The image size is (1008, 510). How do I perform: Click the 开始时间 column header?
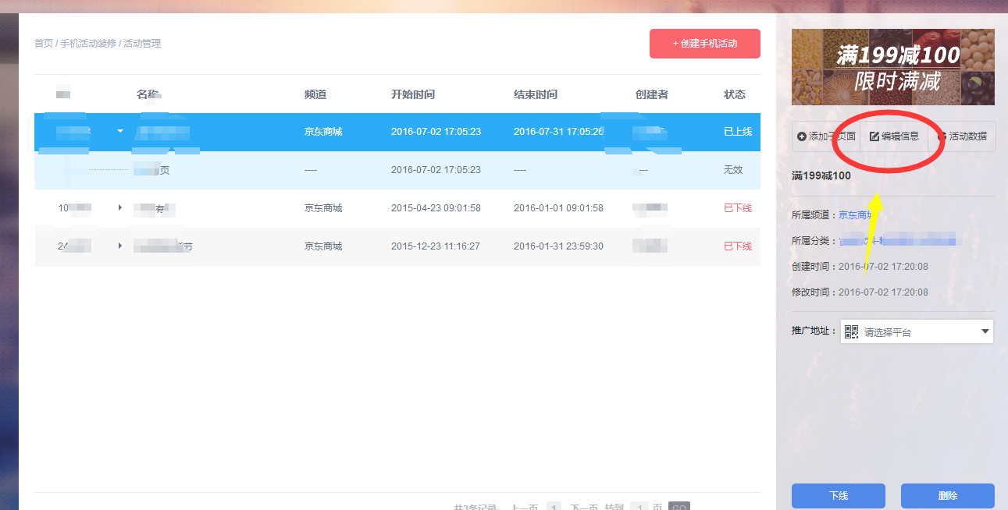tap(412, 94)
